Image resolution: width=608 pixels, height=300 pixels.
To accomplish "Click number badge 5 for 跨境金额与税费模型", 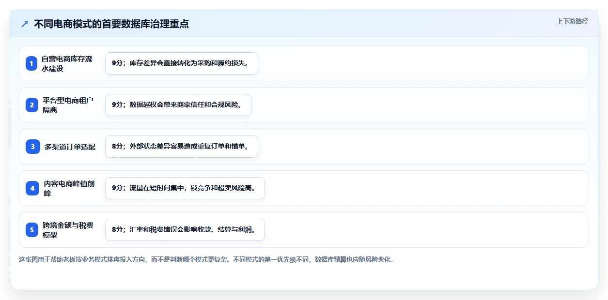I will [31, 230].
